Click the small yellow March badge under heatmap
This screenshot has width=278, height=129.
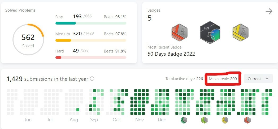click(x=225, y=120)
